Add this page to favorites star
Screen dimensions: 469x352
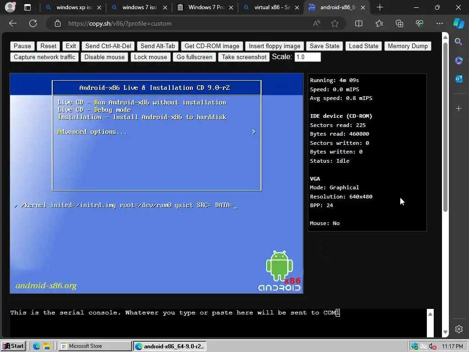click(335, 23)
